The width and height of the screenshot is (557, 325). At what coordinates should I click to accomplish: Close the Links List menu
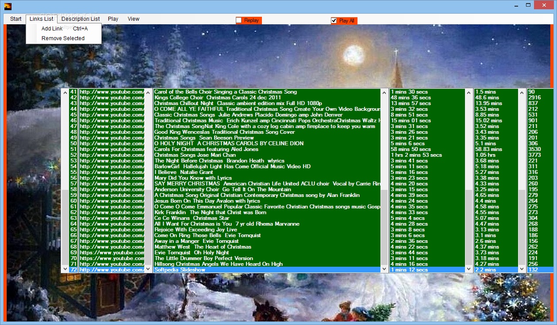tap(42, 19)
